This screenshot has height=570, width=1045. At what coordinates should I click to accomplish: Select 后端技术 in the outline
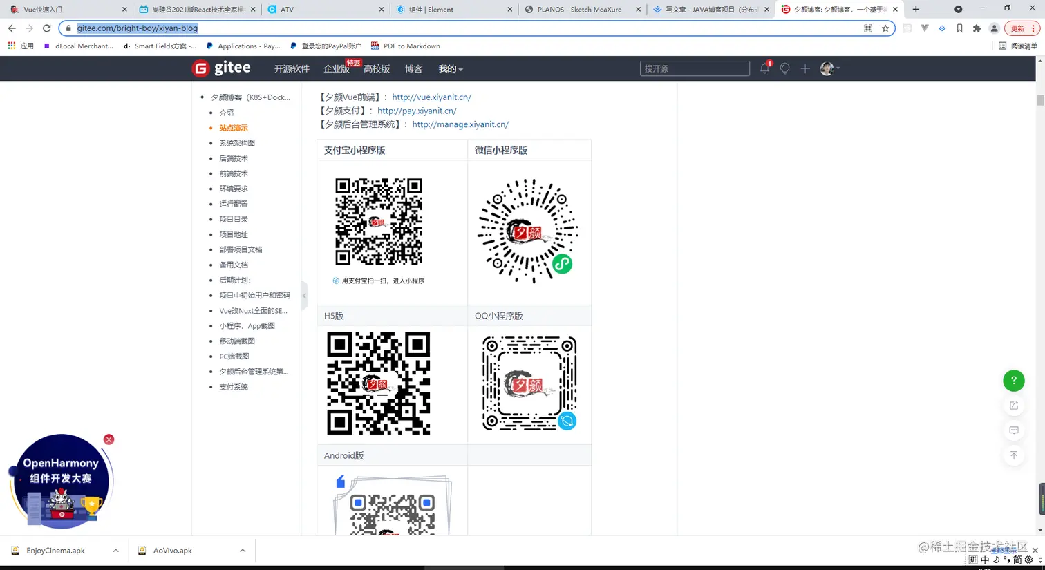234,158
